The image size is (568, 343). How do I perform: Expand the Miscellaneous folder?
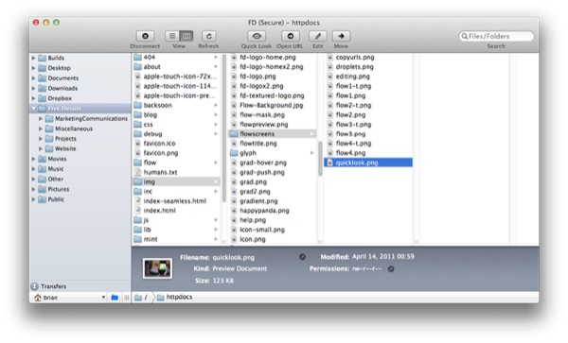coord(41,129)
